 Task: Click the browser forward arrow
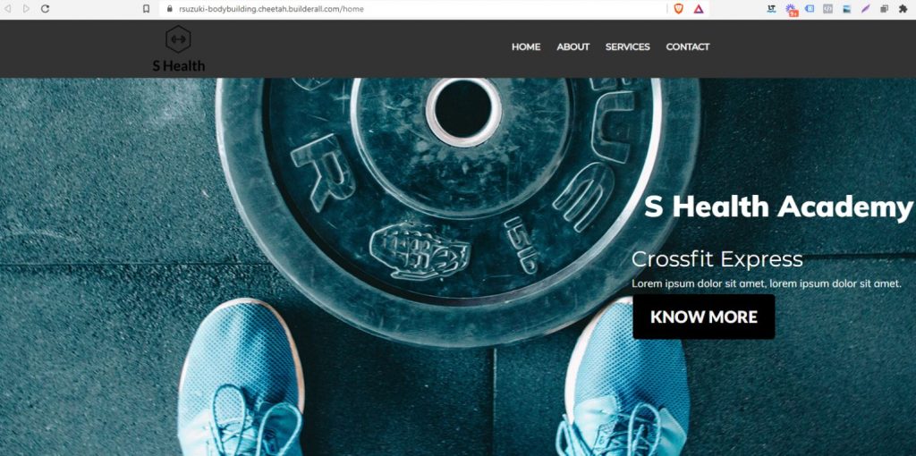pyautogui.click(x=26, y=9)
